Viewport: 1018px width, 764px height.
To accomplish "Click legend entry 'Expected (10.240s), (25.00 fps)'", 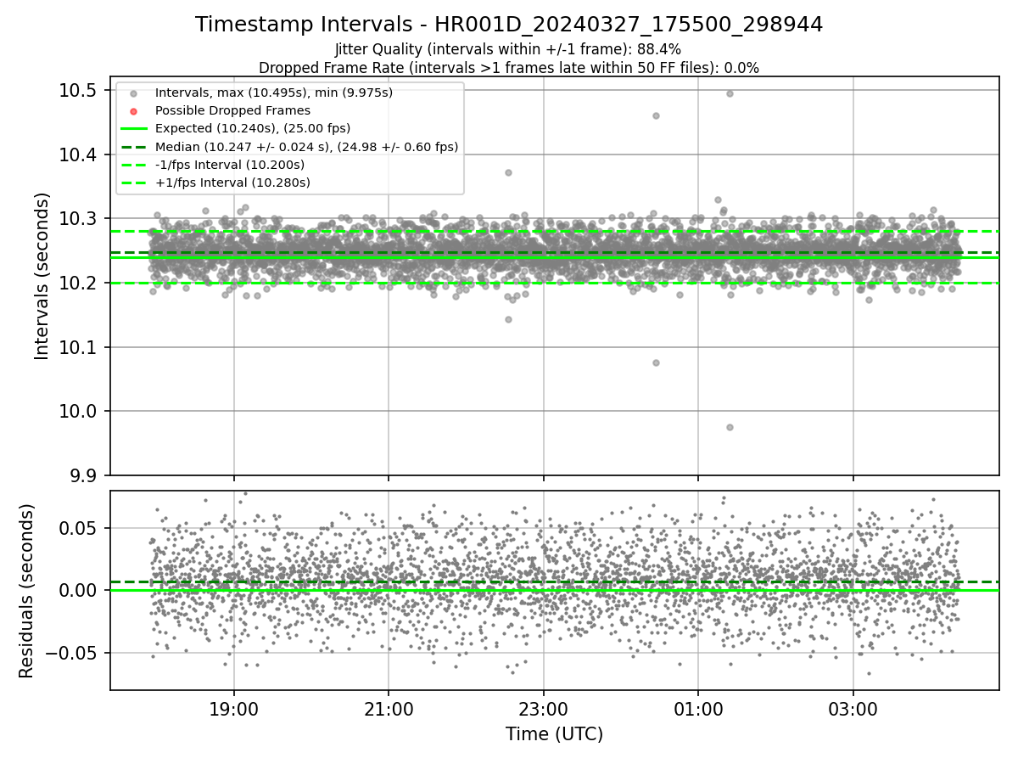I will [x=253, y=128].
